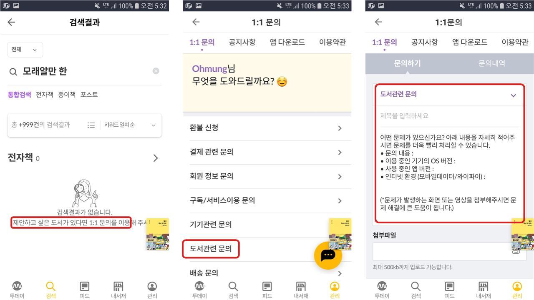This screenshot has height=300, width=534.
Task: Go back from 검색결과 screen
Action: pyautogui.click(x=12, y=22)
